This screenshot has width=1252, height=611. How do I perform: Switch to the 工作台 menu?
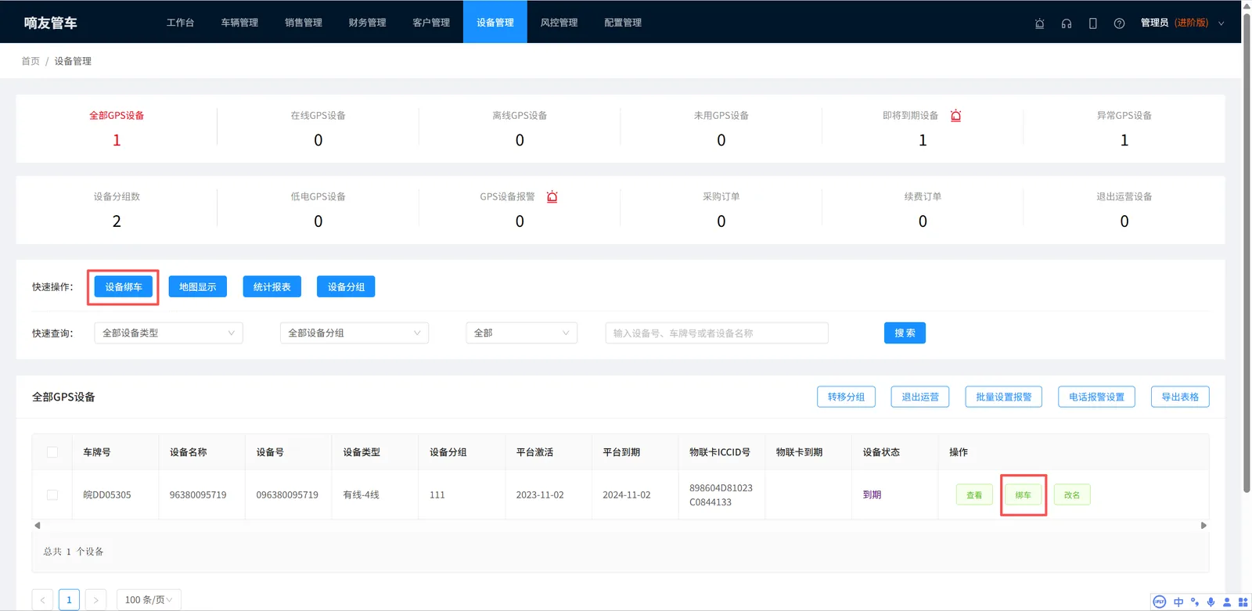[180, 23]
